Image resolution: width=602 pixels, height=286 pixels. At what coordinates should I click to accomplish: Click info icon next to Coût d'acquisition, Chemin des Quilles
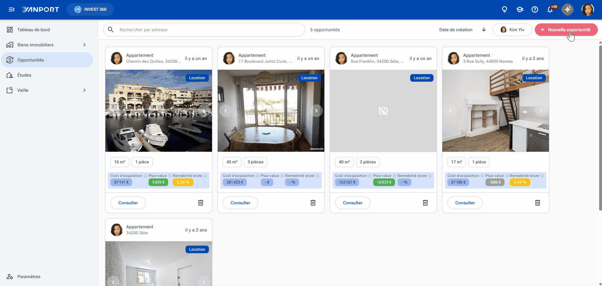(x=145, y=176)
